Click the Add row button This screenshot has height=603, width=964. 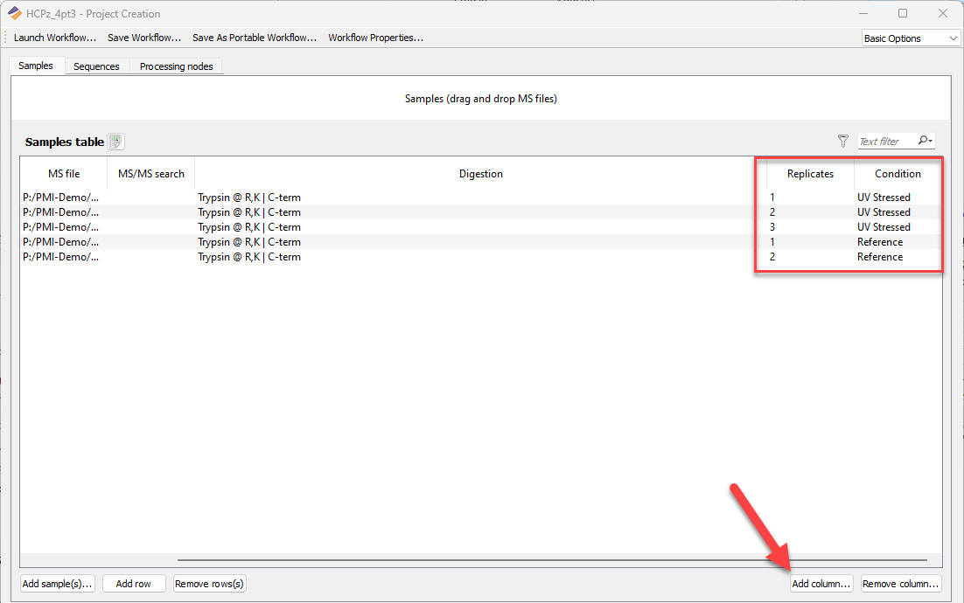click(133, 584)
